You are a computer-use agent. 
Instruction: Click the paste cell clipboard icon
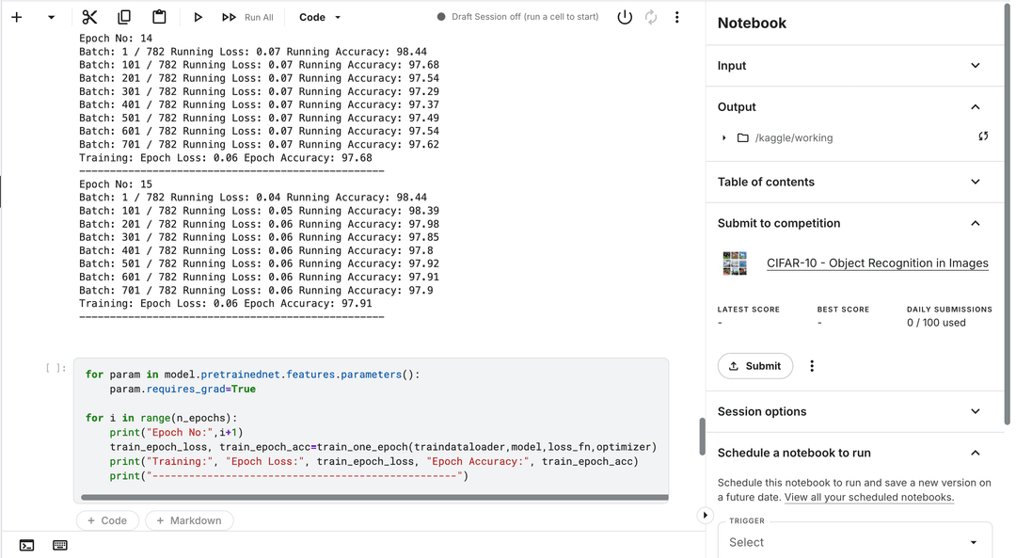tap(159, 17)
